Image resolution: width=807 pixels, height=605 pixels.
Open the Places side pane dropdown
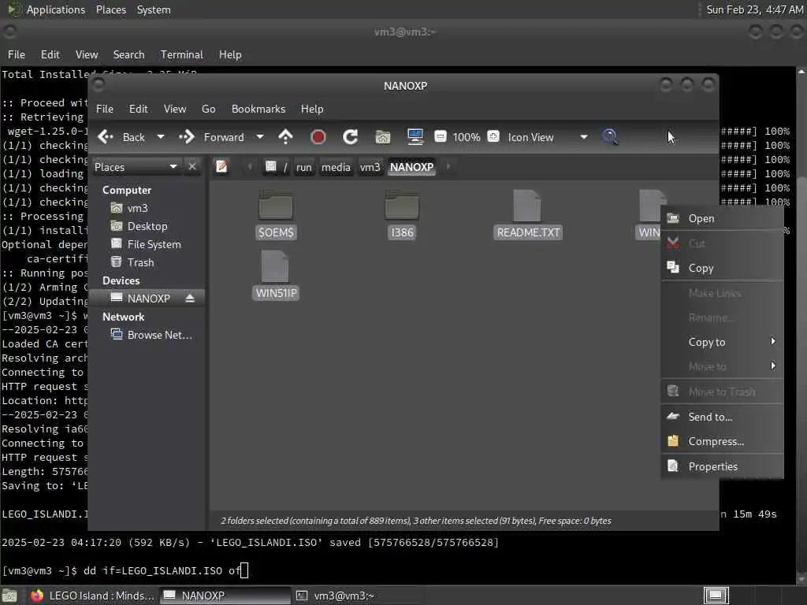(136, 167)
